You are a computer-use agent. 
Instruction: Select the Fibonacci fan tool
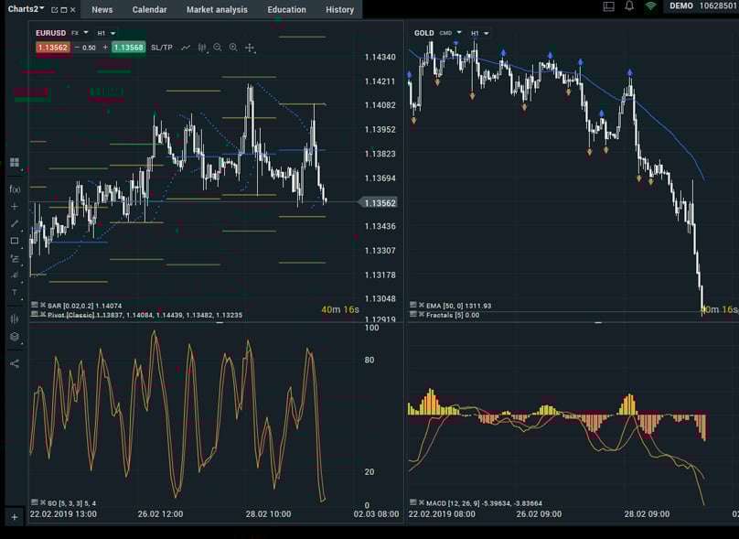[x=15, y=275]
